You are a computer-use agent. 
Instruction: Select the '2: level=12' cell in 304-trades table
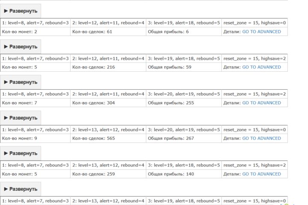[108, 94]
